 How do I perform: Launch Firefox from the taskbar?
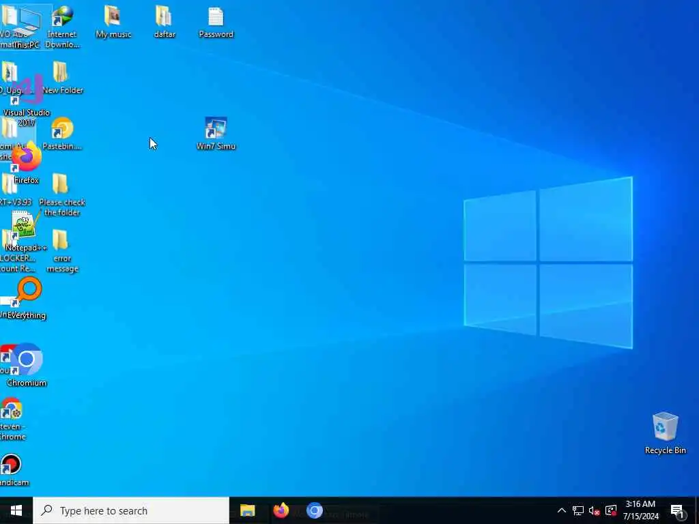tap(281, 510)
